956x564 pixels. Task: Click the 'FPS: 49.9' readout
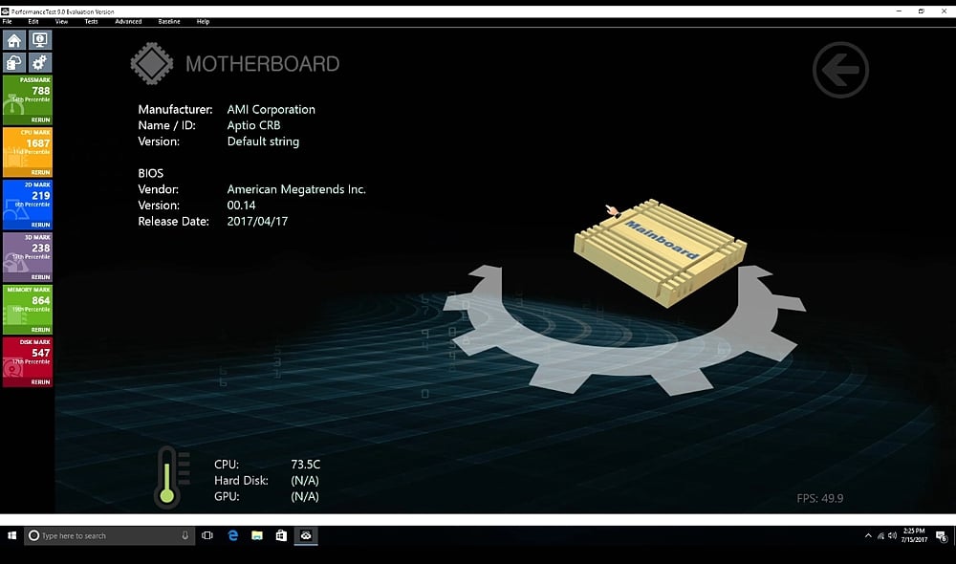(820, 499)
